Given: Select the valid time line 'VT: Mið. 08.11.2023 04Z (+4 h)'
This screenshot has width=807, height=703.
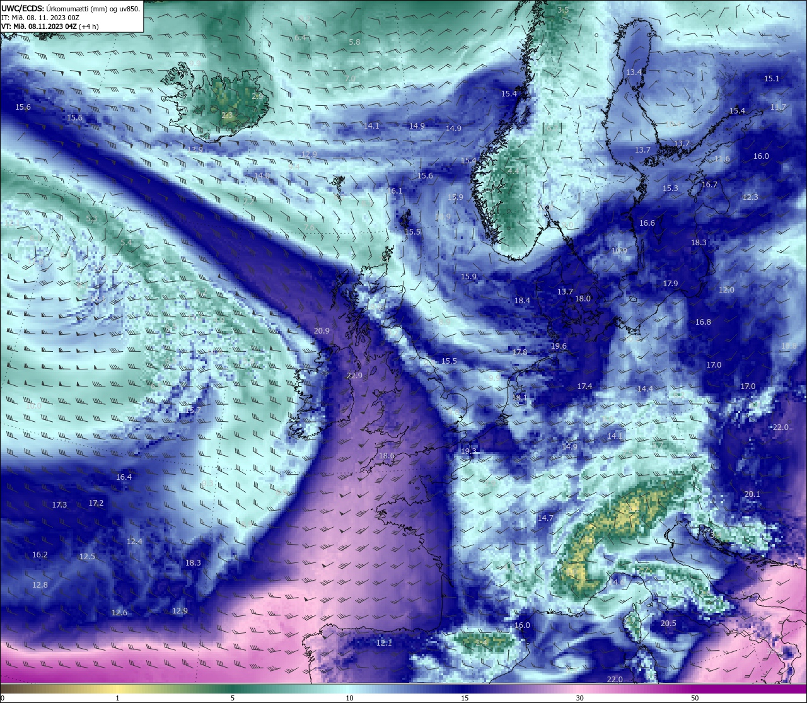Looking at the screenshot, I should click(50, 26).
